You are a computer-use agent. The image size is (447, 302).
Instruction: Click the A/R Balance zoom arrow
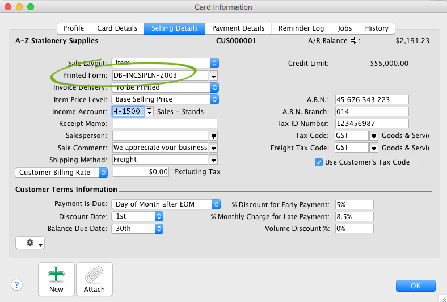(355, 41)
